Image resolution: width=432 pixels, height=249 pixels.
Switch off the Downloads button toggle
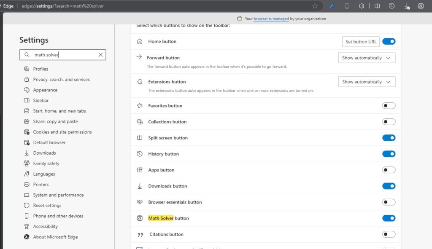coord(389,186)
